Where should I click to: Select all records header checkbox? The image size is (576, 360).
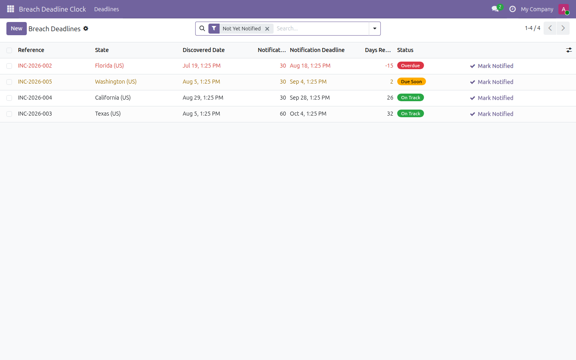pos(9,50)
